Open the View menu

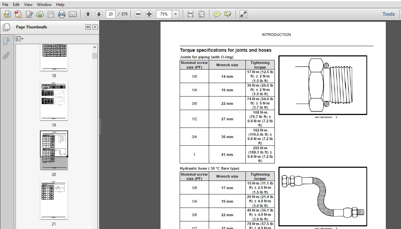pos(28,5)
